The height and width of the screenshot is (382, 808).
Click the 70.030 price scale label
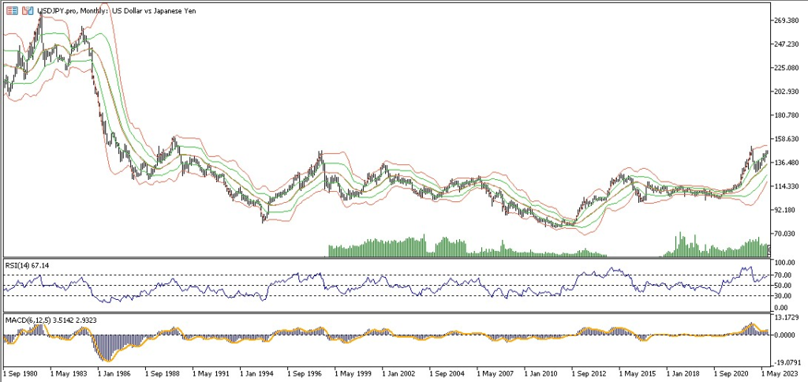point(787,234)
